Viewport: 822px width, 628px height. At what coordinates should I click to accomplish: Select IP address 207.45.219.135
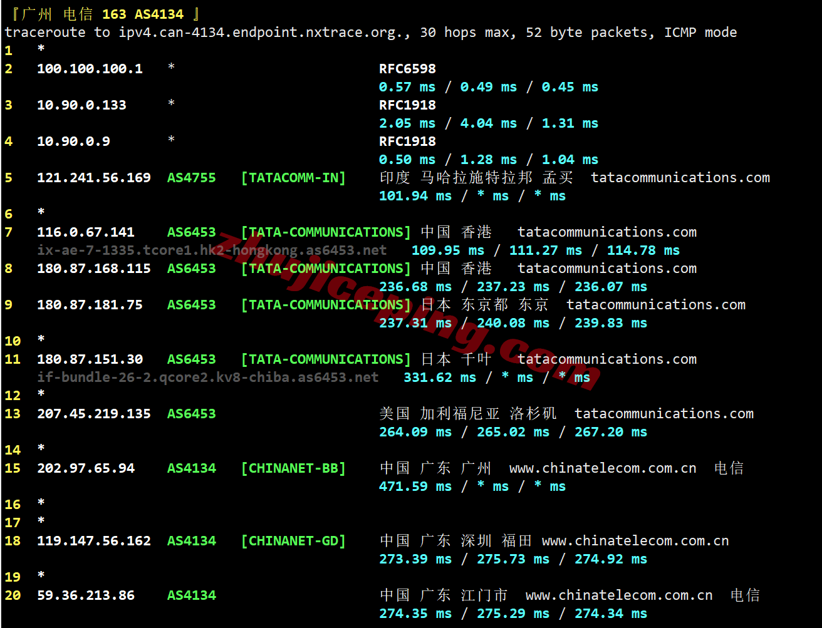pyautogui.click(x=94, y=414)
